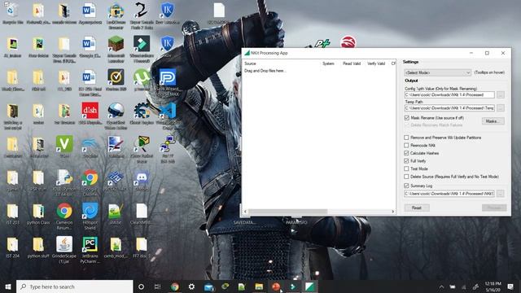
Task: Enable Remove and Preserve Wii Update Partitions
Action: tap(406, 138)
